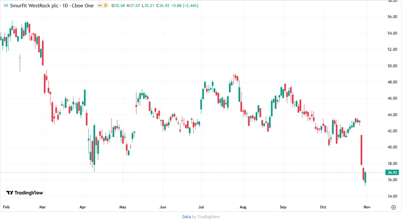Viewport: 402px width, 222px height.
Task: Click the 56.00 price axis label
Action: click(392, 17)
